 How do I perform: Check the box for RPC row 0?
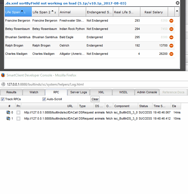point(18,113)
